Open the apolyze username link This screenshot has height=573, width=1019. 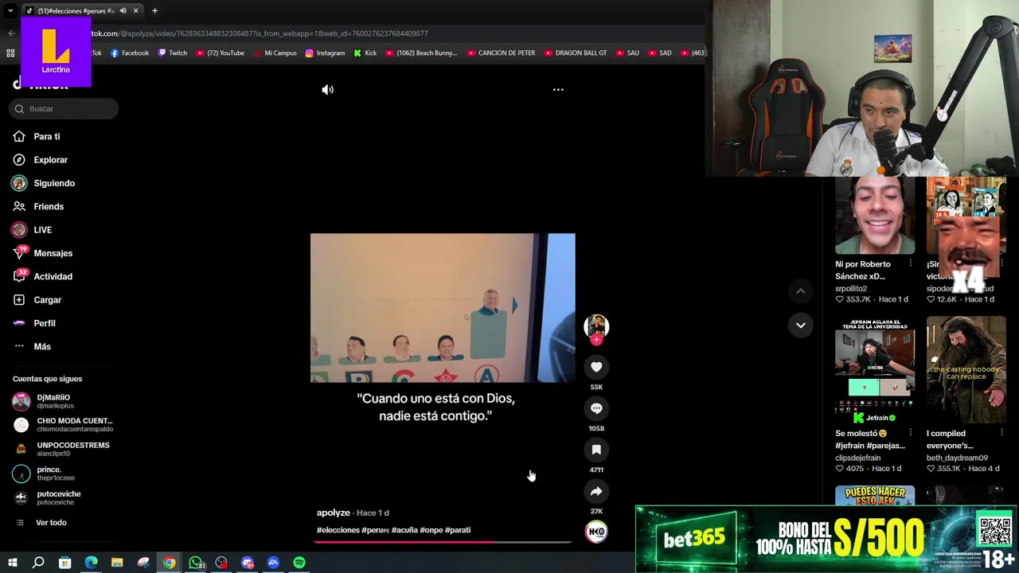(x=334, y=513)
